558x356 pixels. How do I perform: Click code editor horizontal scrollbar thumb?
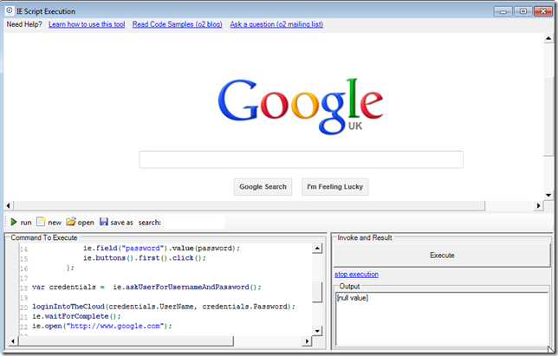point(126,341)
